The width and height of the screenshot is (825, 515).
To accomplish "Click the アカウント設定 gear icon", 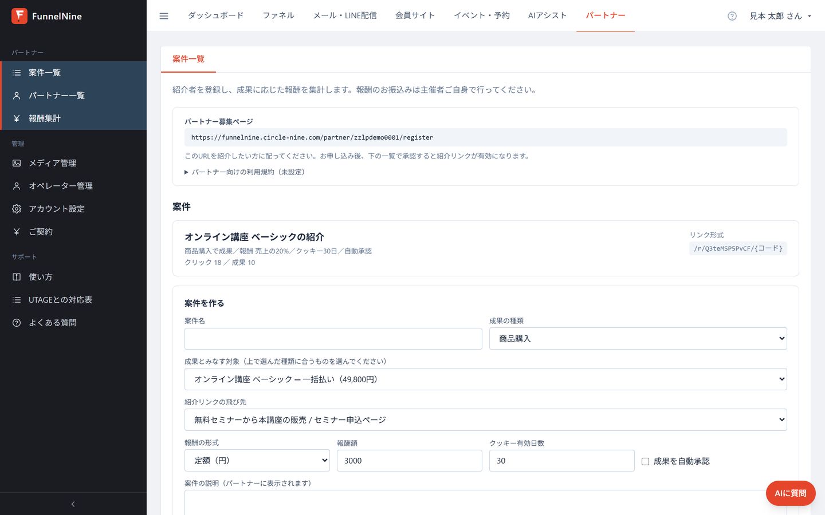I will coord(17,209).
